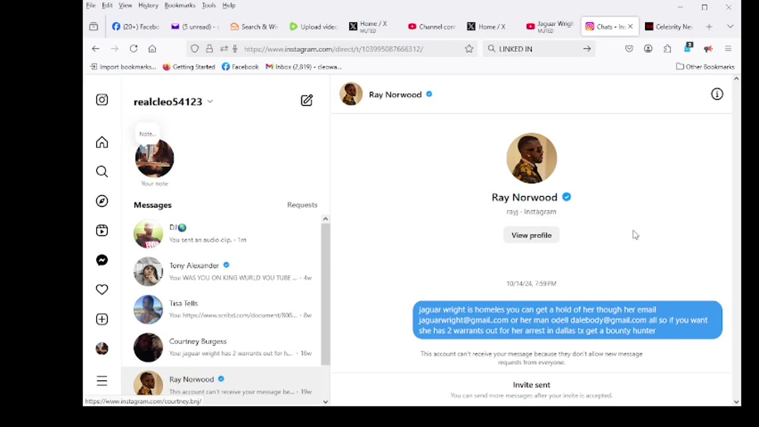759x427 pixels.
Task: Click the messages list scrollbar down arrow
Action: point(325,401)
